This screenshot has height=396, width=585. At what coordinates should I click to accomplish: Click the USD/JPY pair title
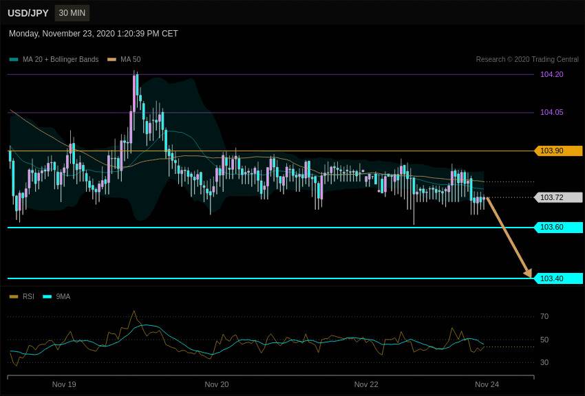[28, 13]
